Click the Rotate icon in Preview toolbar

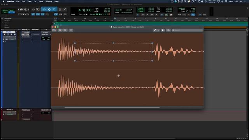click(x=163, y=30)
